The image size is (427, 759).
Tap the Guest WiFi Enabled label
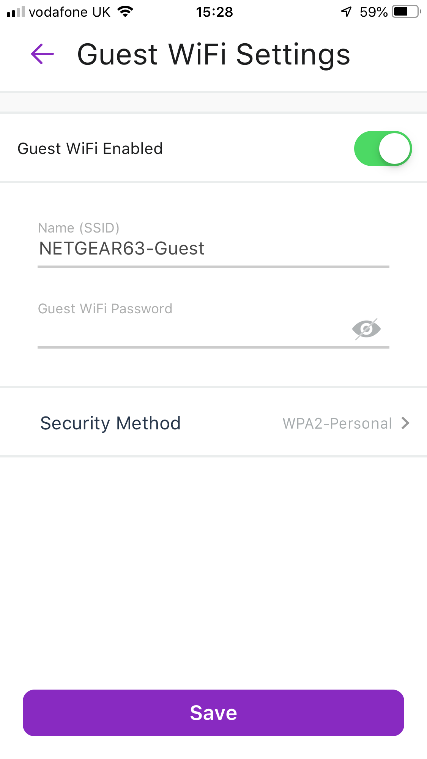click(90, 149)
